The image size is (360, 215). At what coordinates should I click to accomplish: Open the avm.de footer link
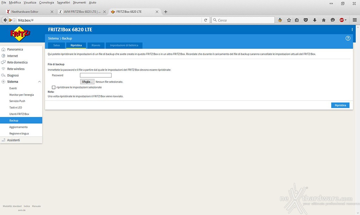pos(22,210)
